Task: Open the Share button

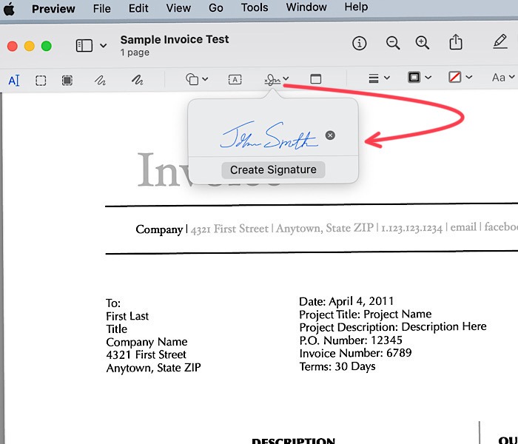Action: 456,44
